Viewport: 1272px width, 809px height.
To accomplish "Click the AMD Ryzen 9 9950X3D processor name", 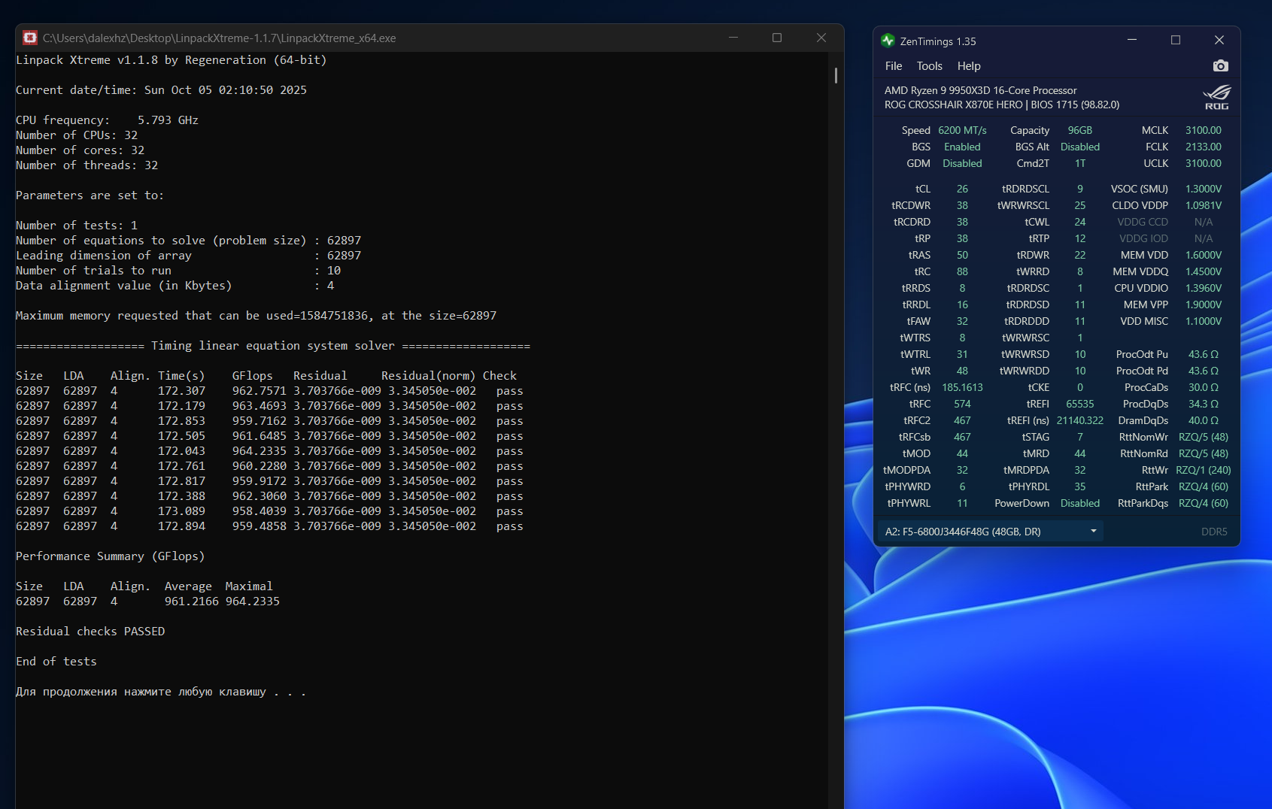I will coord(980,90).
